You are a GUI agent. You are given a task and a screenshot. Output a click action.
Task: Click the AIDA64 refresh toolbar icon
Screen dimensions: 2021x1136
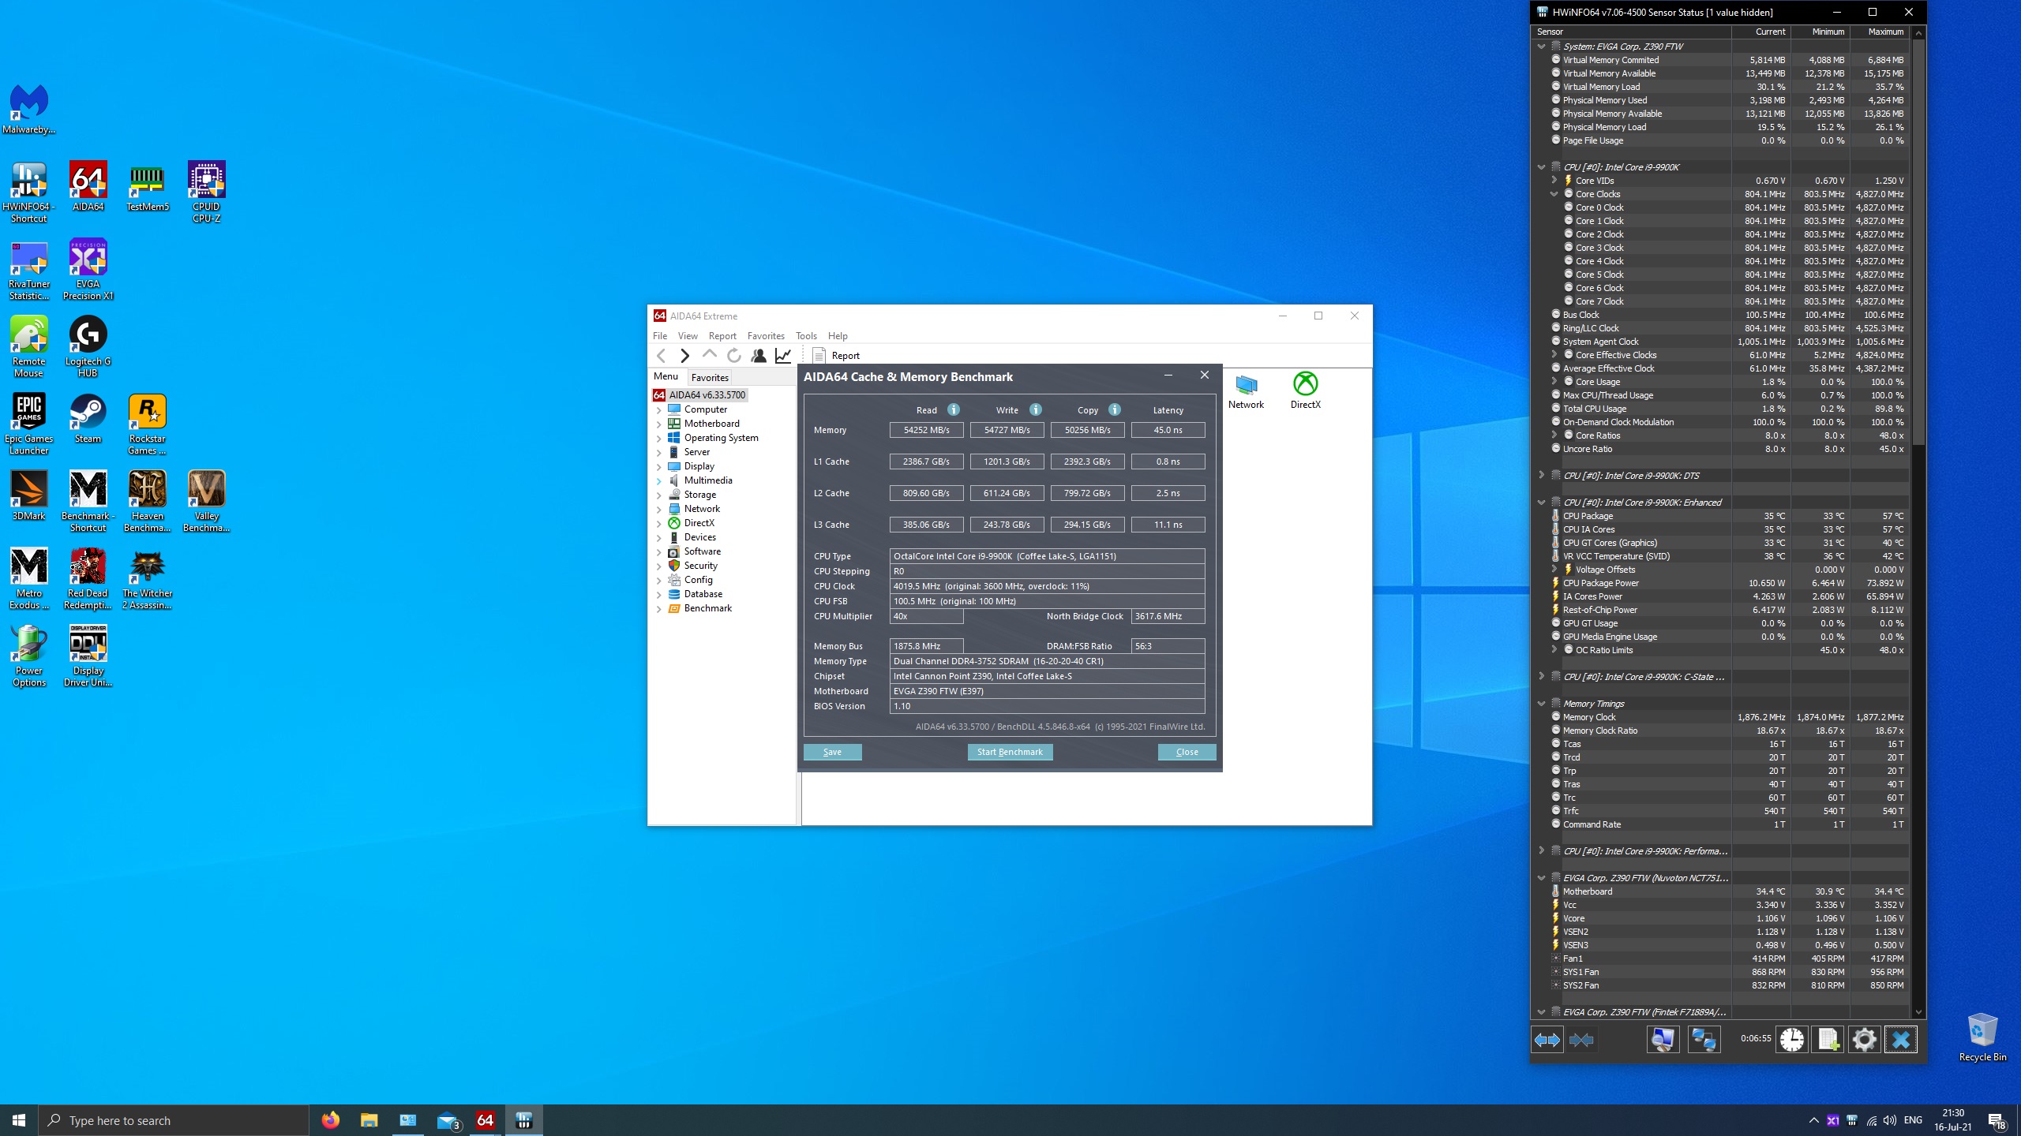coord(733,356)
